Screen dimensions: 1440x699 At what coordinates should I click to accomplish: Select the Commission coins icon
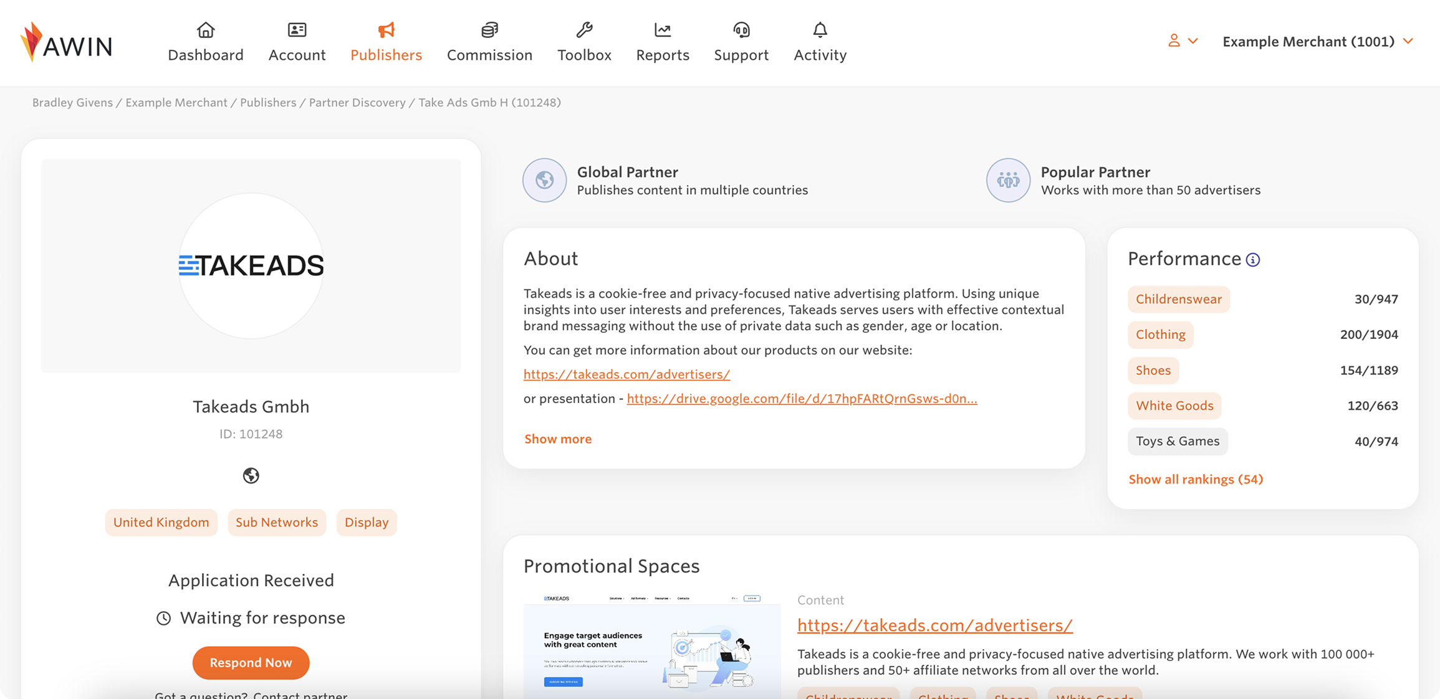click(x=489, y=30)
